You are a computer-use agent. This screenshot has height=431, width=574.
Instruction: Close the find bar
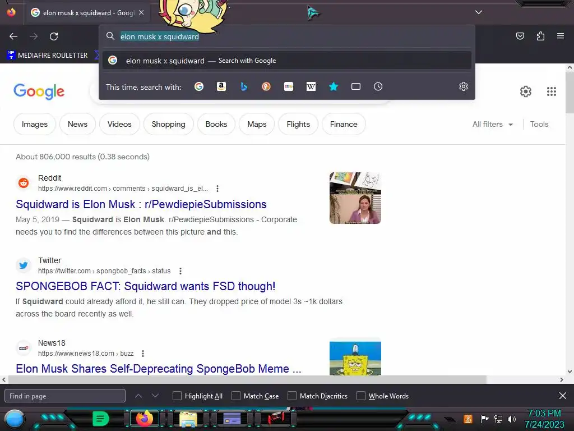tap(563, 396)
